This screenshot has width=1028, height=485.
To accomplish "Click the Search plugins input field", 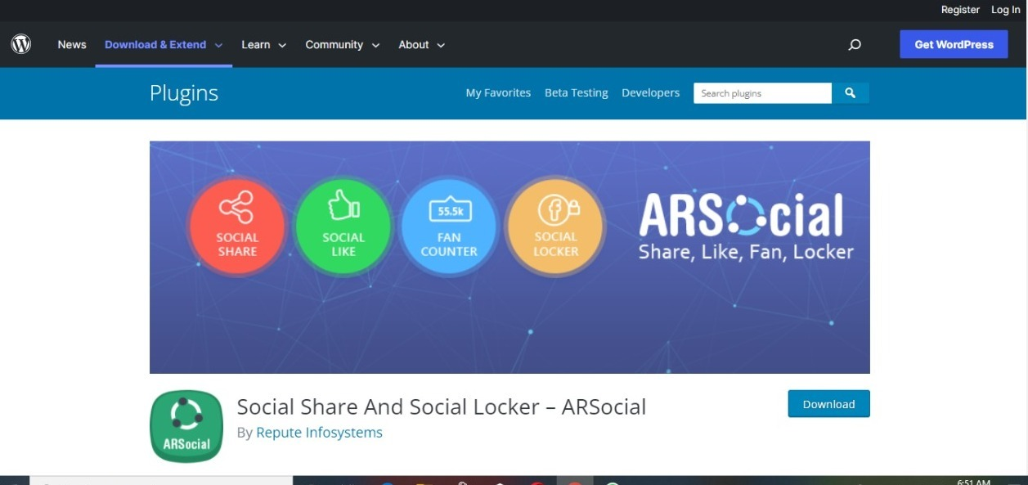I will point(761,92).
